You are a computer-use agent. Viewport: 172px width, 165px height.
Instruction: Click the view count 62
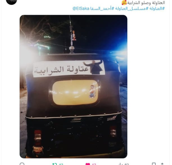tap(126, 164)
